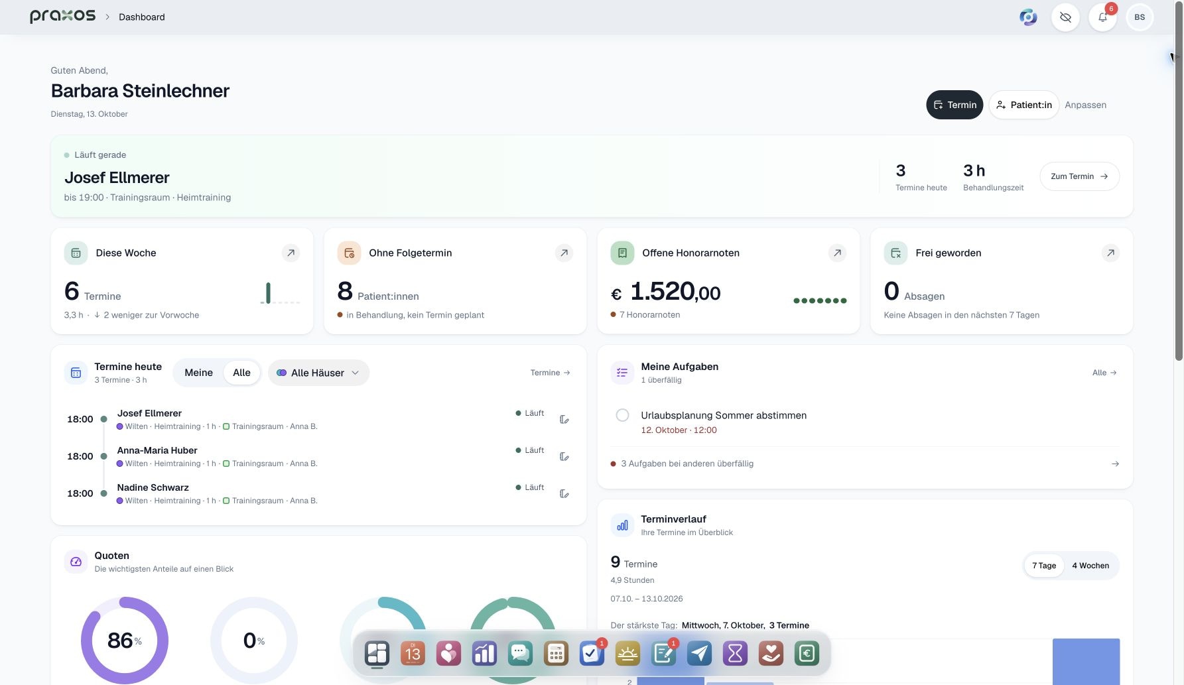The width and height of the screenshot is (1184, 685).
Task: Click the 86% donut chart in Quoten
Action: (x=124, y=641)
